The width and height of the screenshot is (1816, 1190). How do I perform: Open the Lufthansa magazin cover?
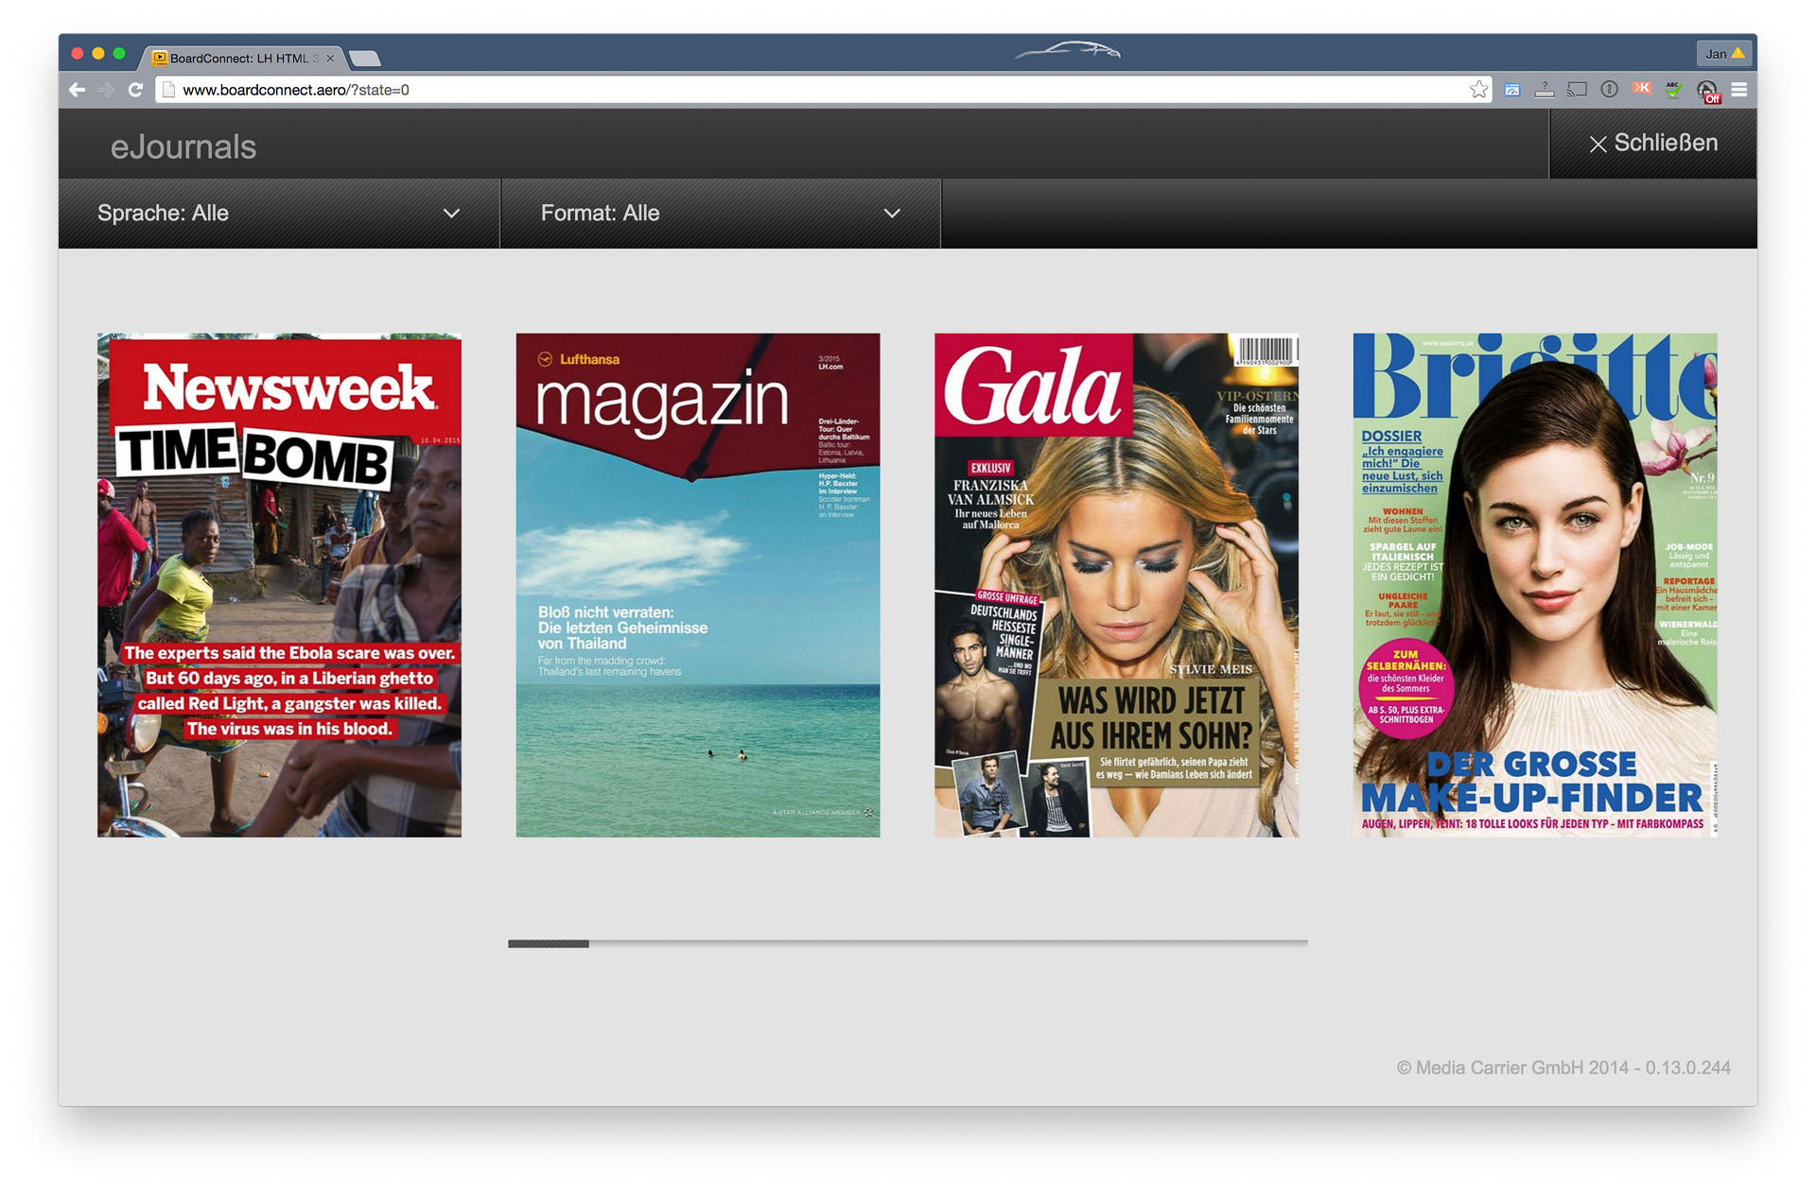pyautogui.click(x=698, y=585)
